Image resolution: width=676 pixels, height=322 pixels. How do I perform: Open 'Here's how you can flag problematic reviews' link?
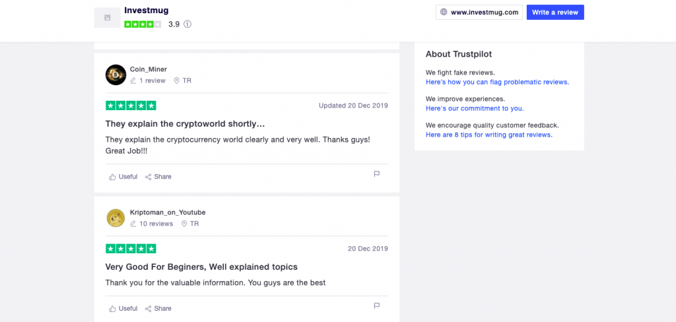click(498, 82)
